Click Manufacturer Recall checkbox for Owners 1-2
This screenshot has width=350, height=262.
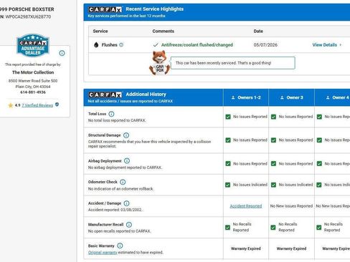(x=227, y=228)
